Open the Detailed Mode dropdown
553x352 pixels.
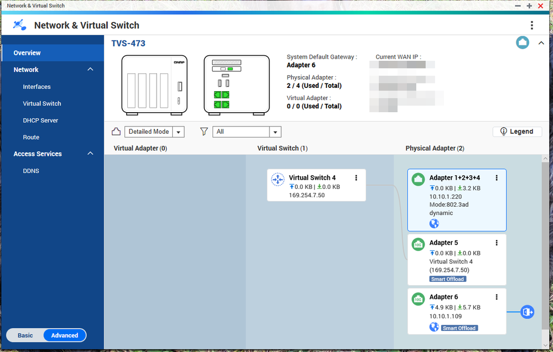[x=154, y=132]
